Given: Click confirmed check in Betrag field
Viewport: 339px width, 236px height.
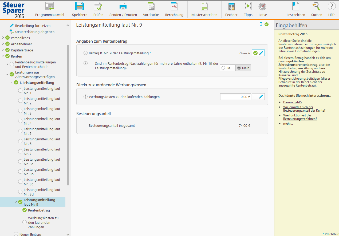Looking at the screenshot, I should [255, 53].
